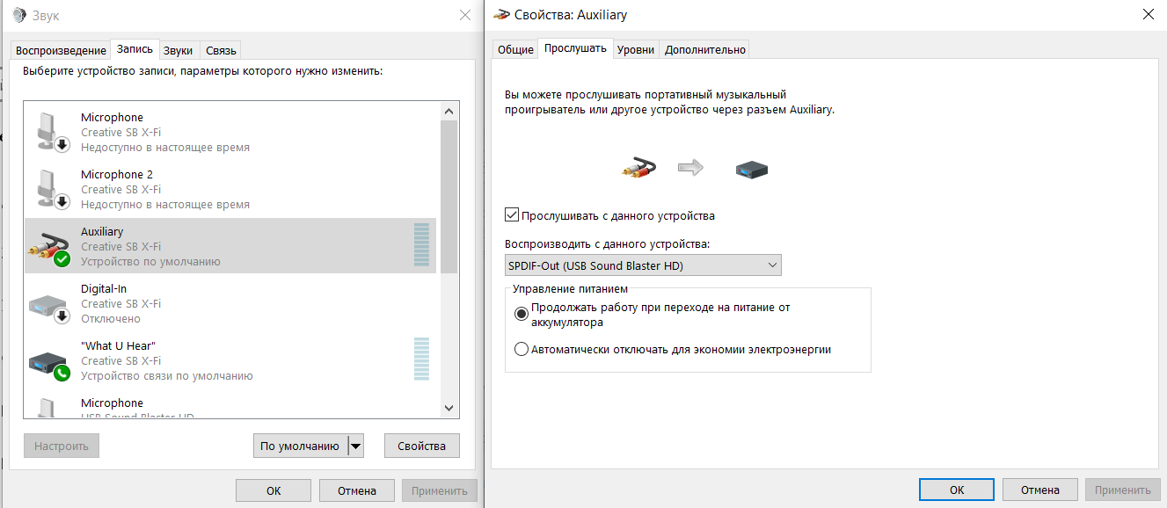The height and width of the screenshot is (508, 1167).
Task: Toggle the listen to this device checkbox
Action: pyautogui.click(x=512, y=215)
